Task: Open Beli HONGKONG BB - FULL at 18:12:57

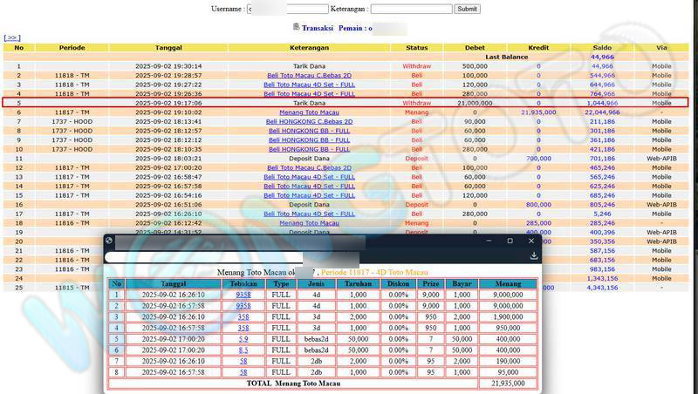Action: coord(310,131)
